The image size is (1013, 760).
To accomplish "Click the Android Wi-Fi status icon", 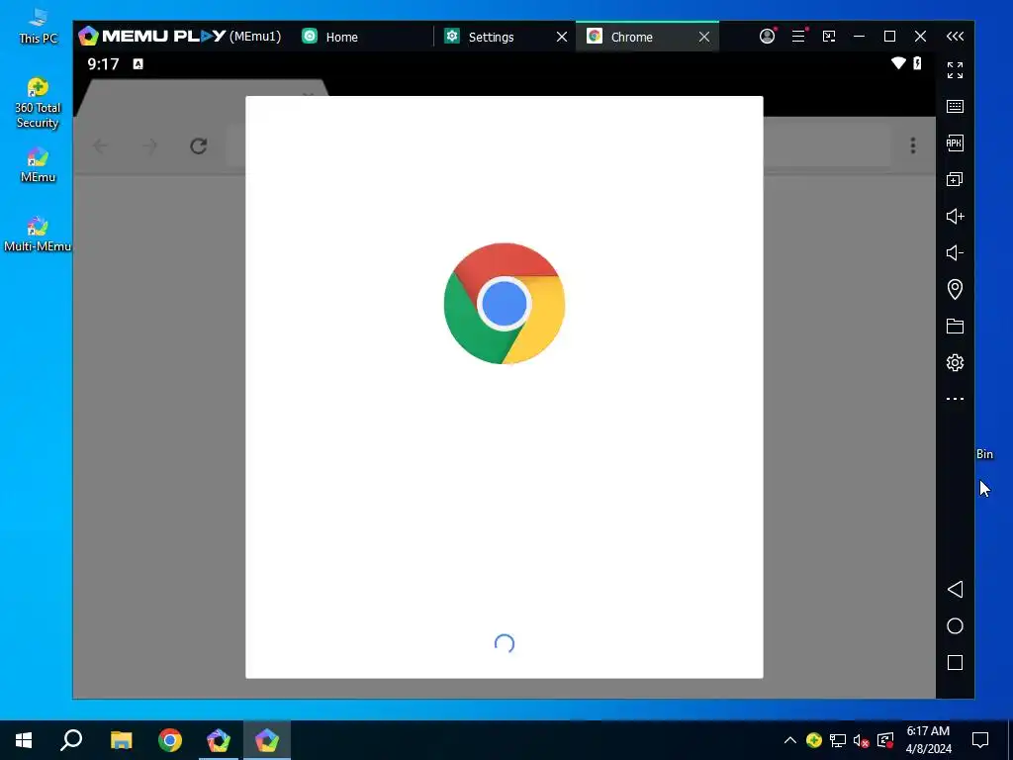I will (x=898, y=62).
